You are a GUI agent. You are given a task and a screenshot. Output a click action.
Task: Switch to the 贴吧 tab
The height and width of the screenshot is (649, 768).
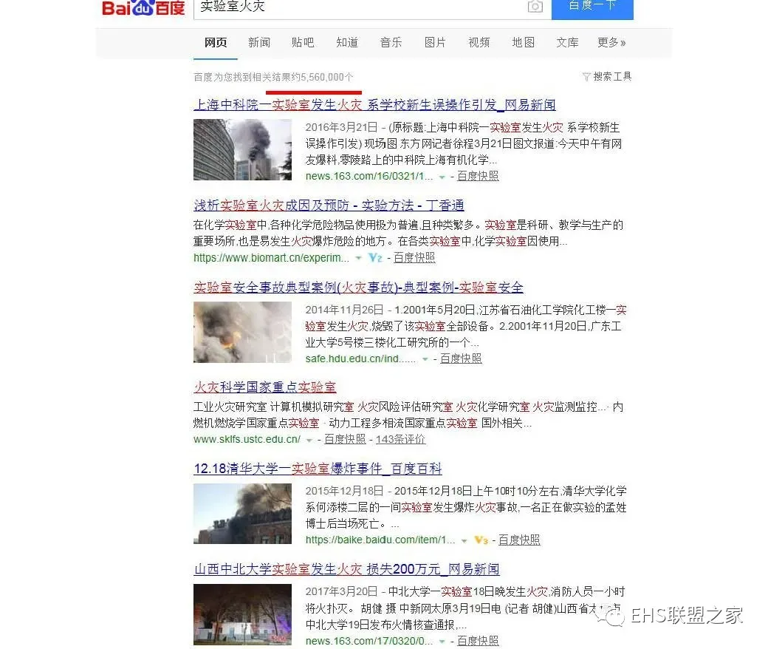pos(303,43)
